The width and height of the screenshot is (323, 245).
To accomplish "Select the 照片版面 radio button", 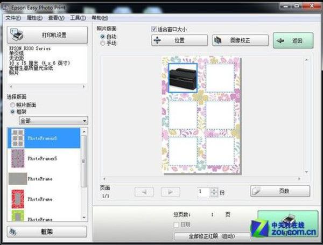I will 12,105.
